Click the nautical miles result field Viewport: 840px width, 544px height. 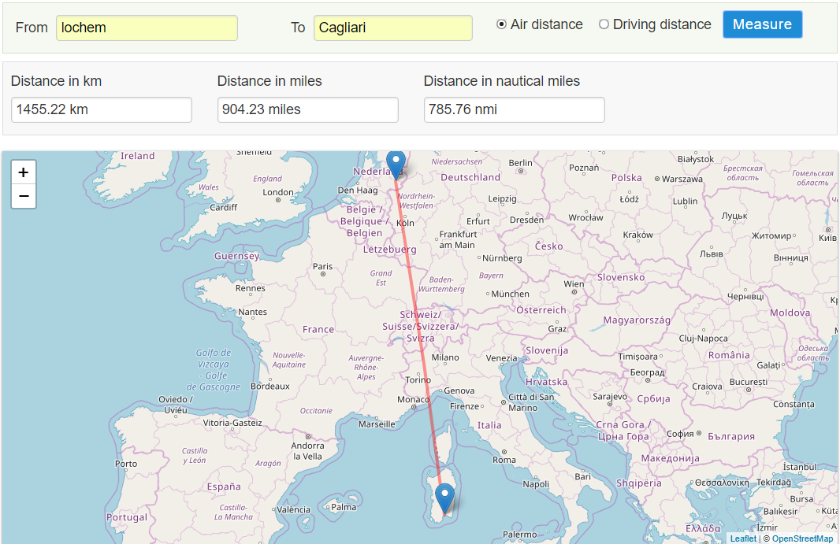pos(515,109)
